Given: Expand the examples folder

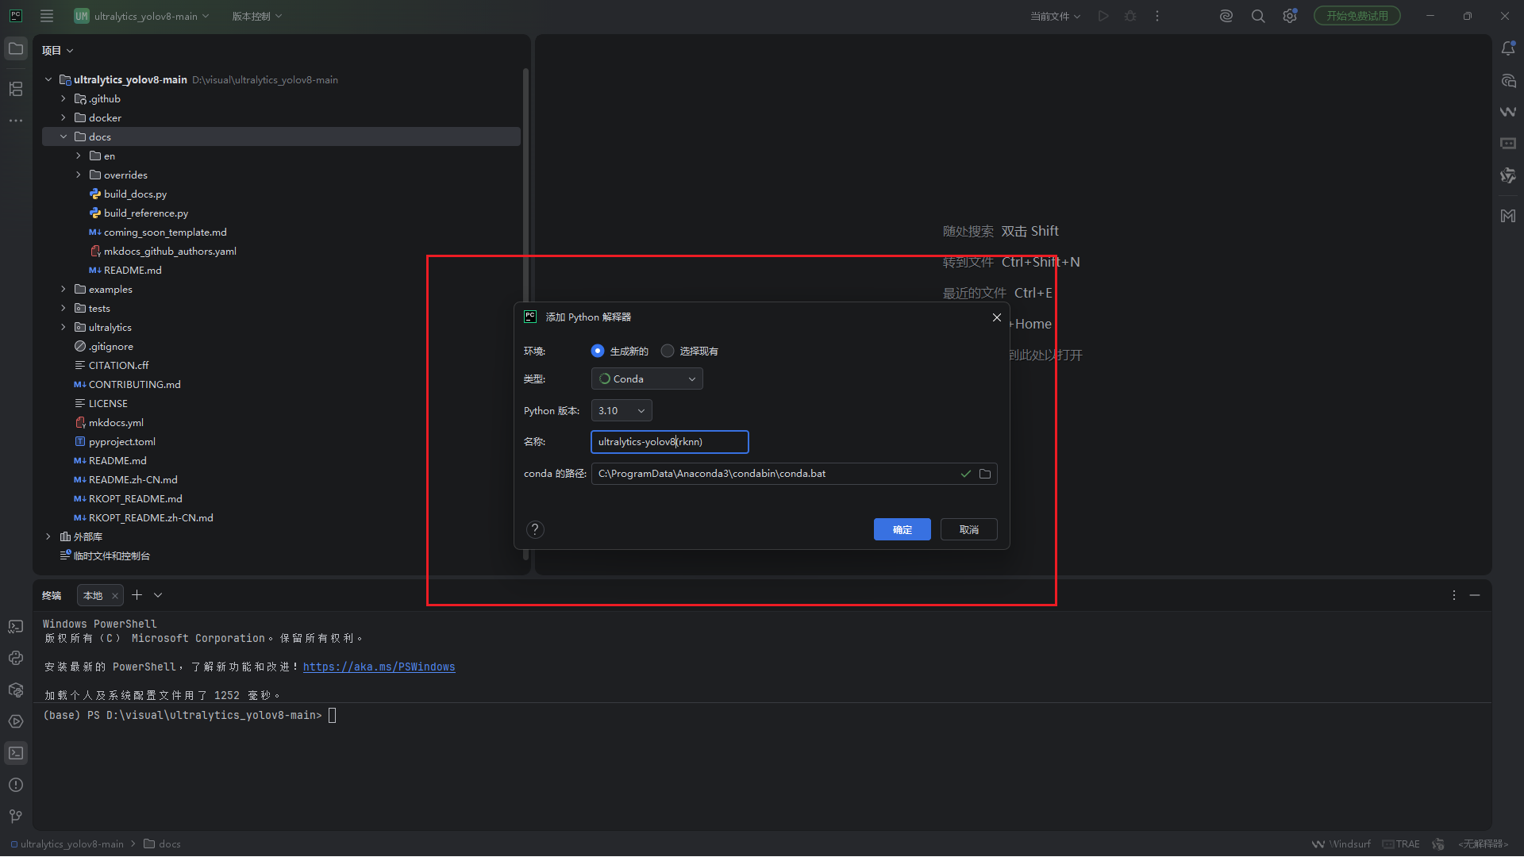Looking at the screenshot, I should [x=63, y=290].
